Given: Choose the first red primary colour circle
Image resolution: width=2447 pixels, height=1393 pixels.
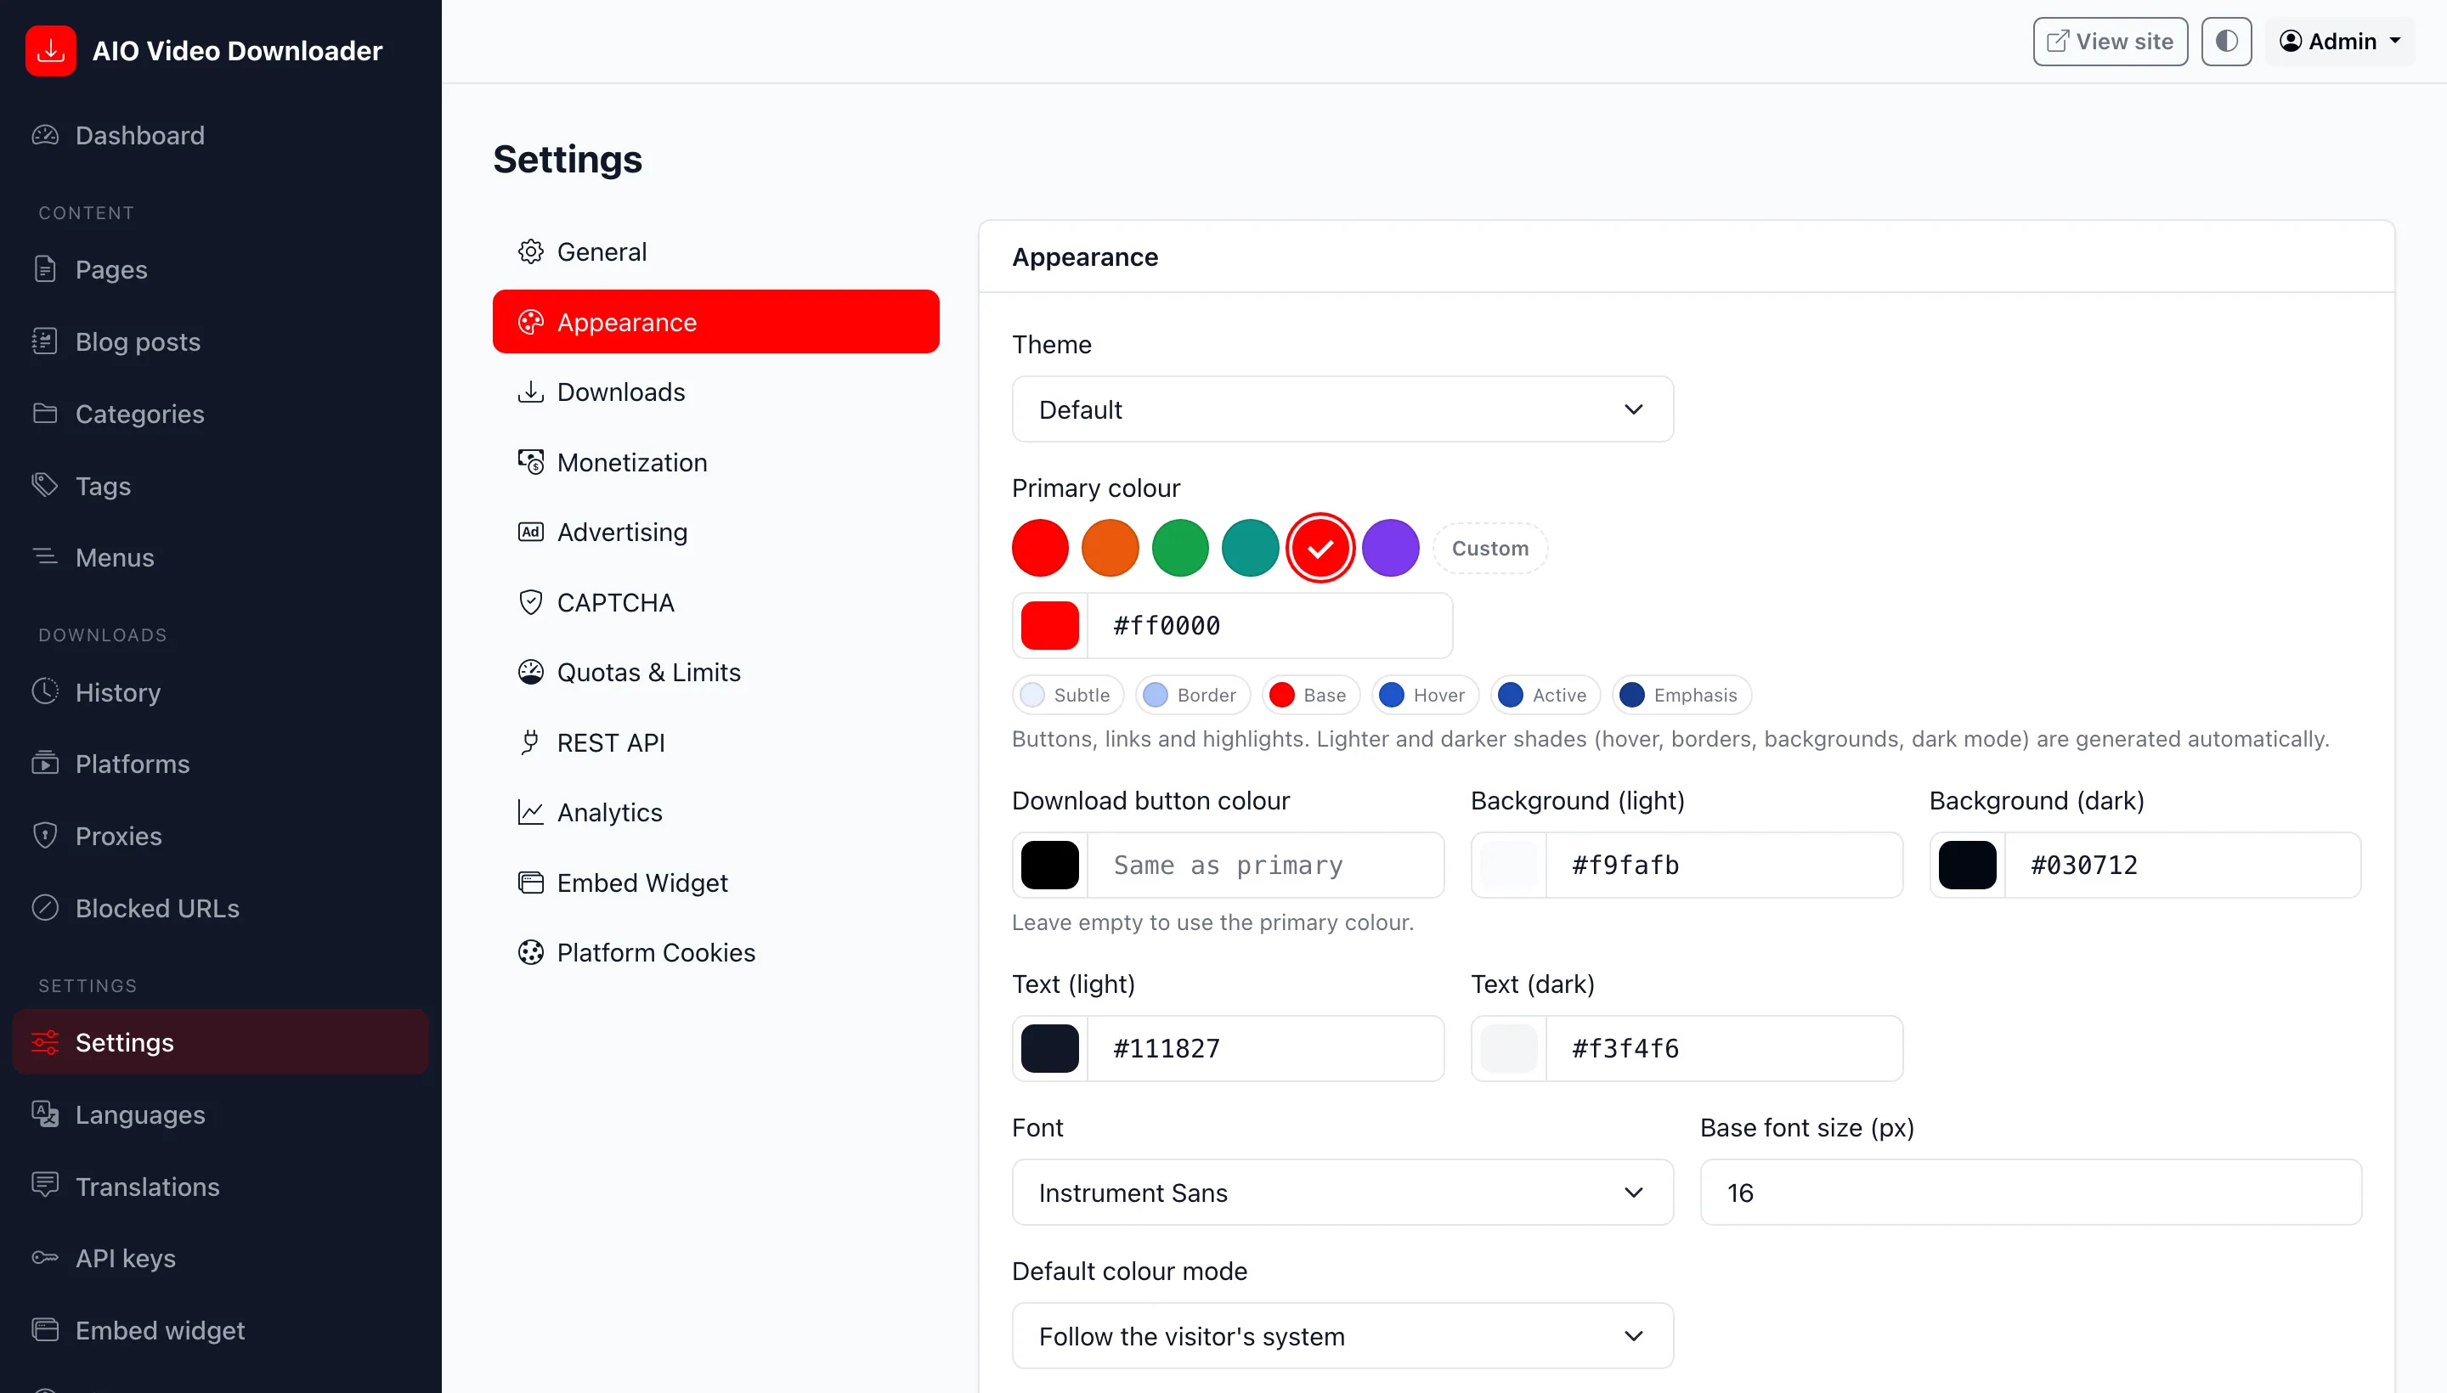Looking at the screenshot, I should (1040, 548).
